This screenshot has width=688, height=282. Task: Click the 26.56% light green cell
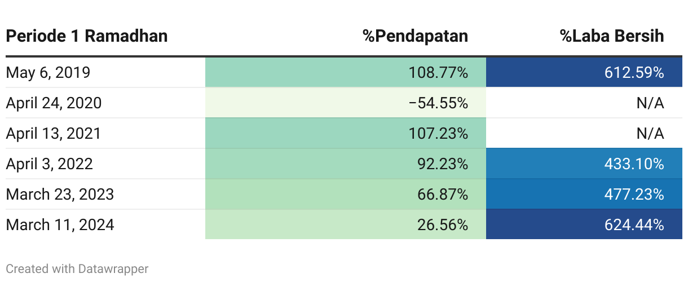(345, 224)
